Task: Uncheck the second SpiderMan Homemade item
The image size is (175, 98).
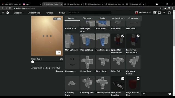Action: [138, 36]
